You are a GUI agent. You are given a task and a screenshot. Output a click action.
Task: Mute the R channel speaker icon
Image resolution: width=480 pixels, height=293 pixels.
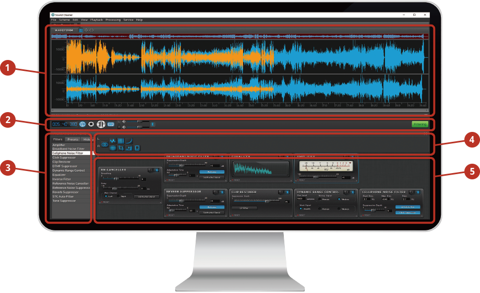124,127
